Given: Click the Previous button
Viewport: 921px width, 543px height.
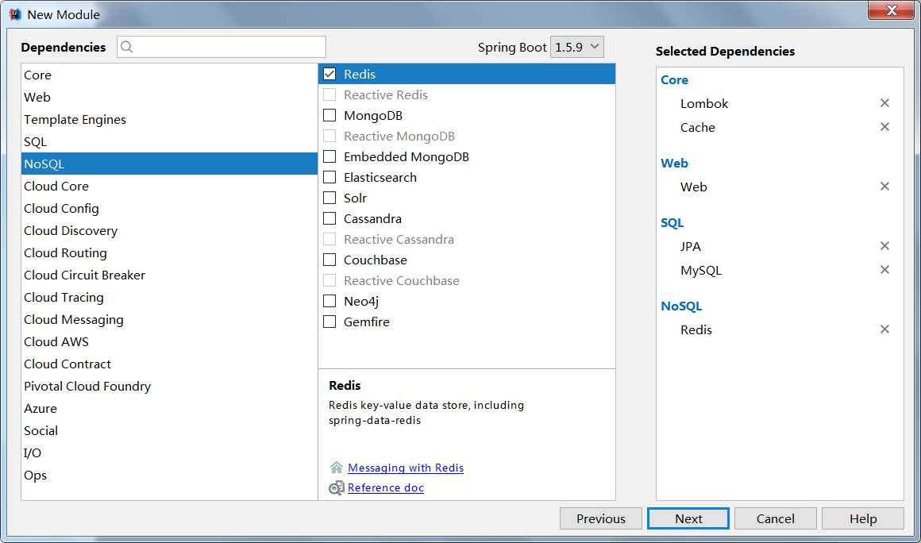Looking at the screenshot, I should pyautogui.click(x=600, y=519).
